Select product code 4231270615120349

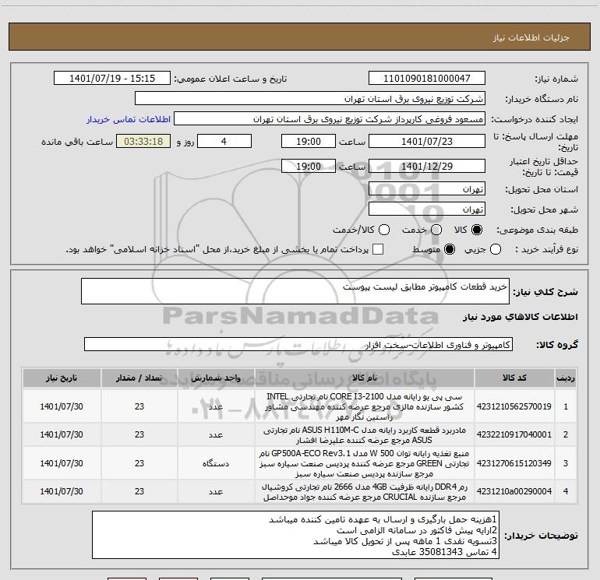click(x=514, y=463)
